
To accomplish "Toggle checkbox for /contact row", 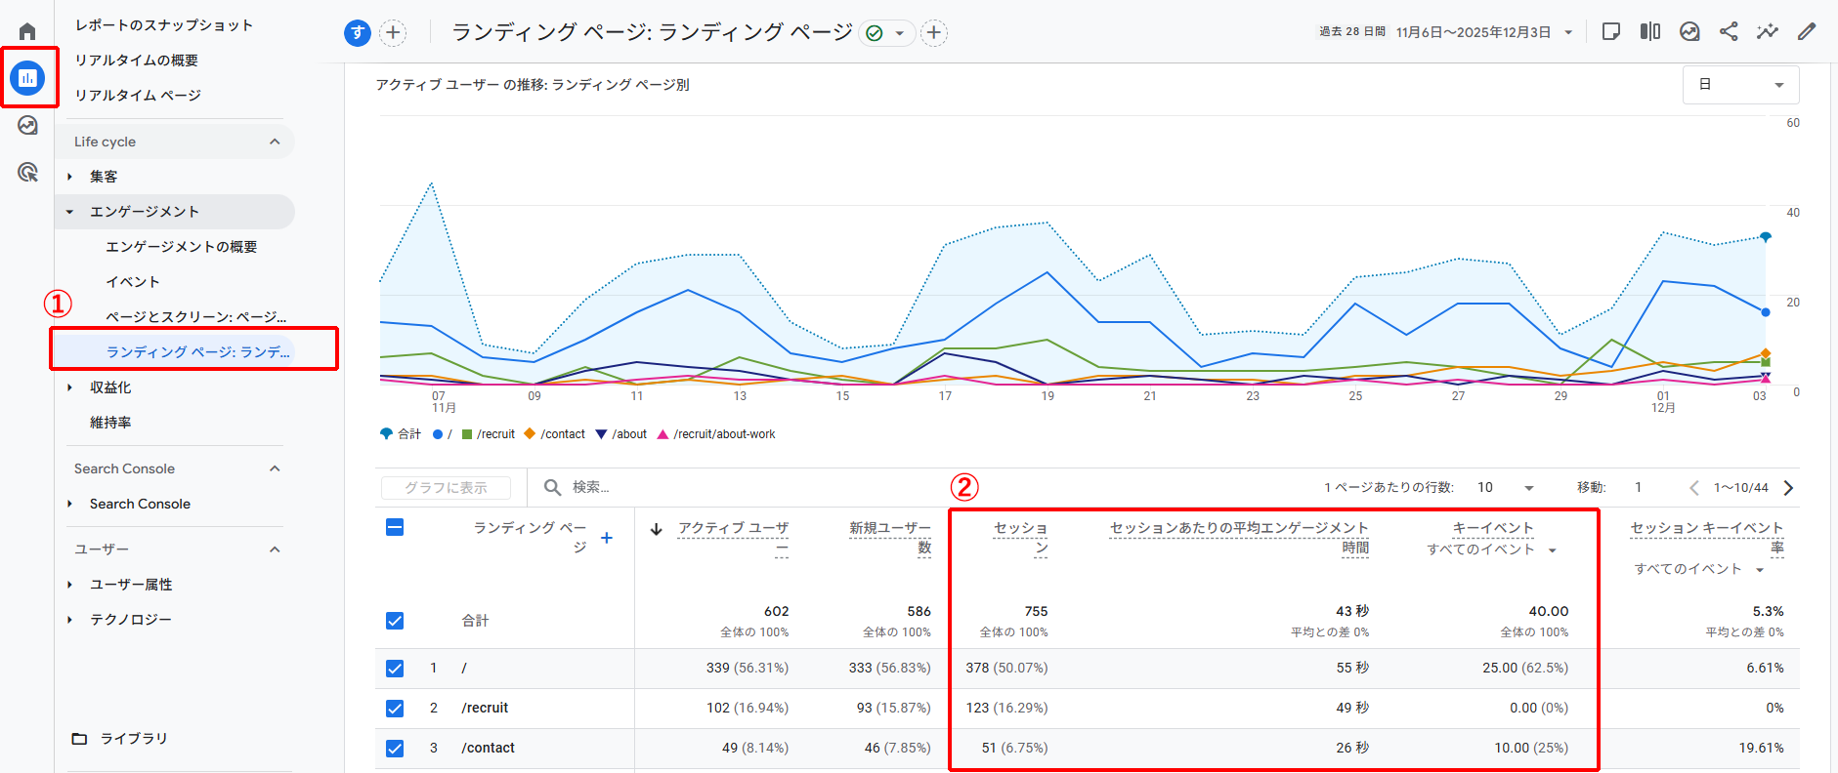I will [395, 749].
